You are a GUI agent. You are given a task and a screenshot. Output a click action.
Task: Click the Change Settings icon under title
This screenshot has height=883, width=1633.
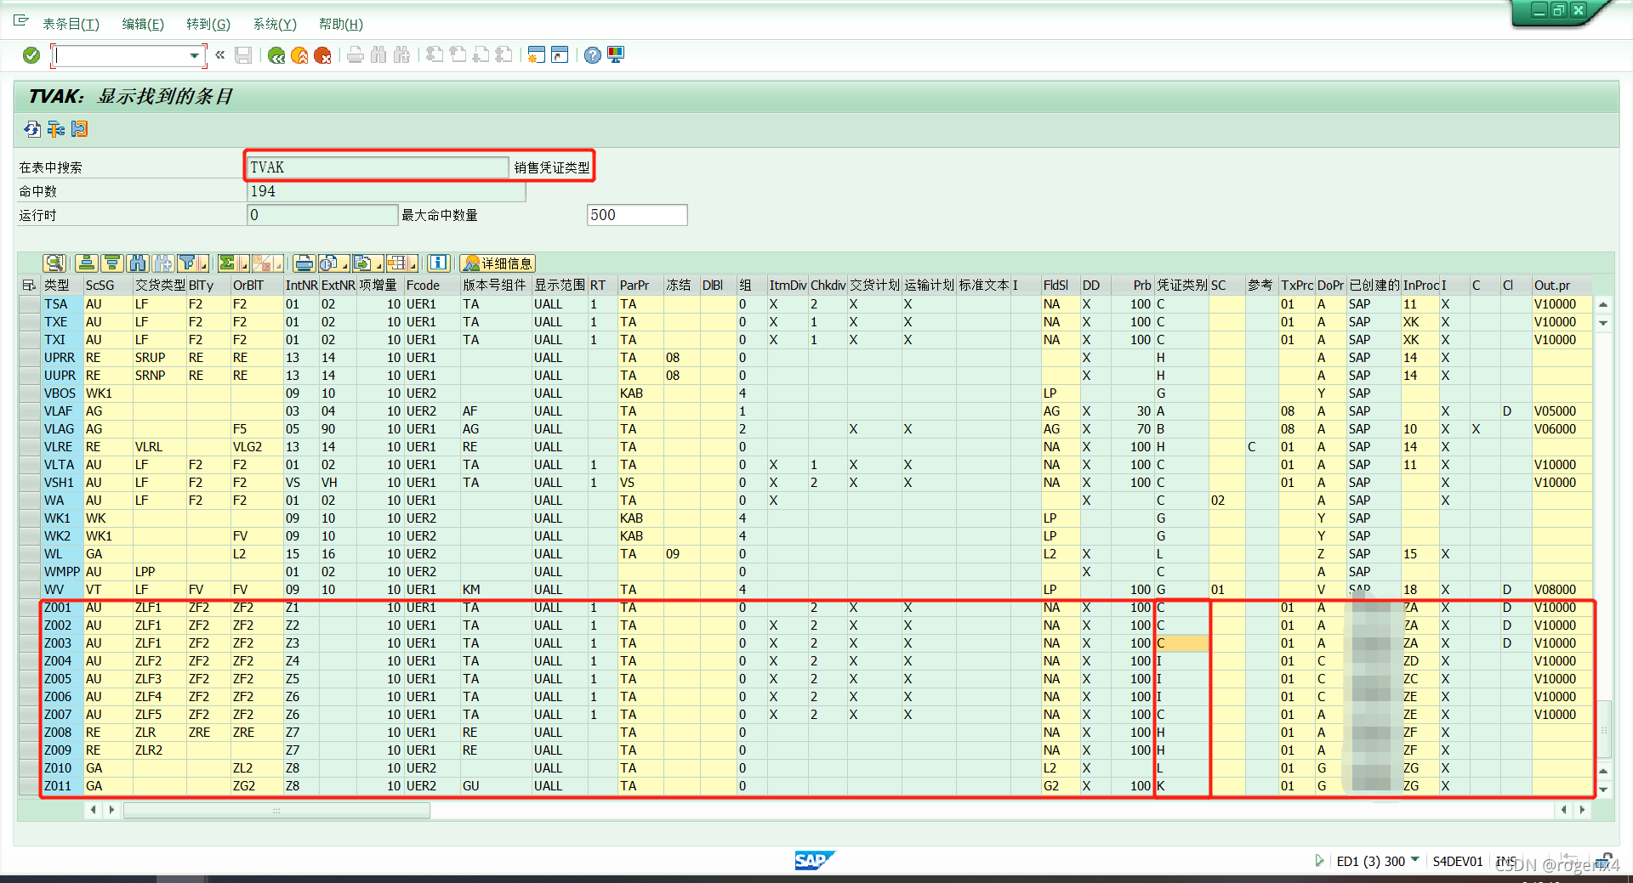56,129
